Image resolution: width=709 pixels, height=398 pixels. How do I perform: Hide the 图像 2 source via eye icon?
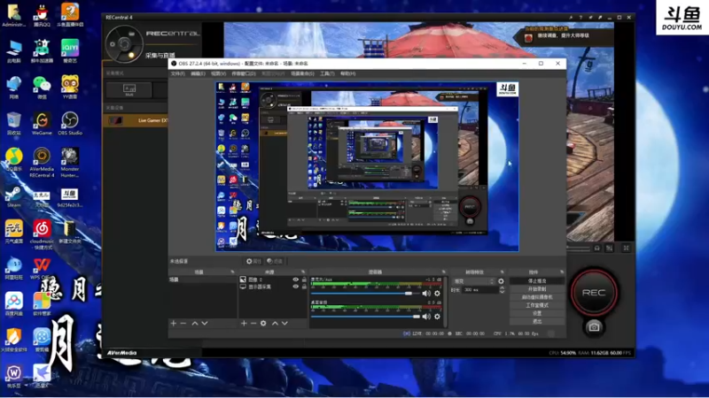click(295, 279)
